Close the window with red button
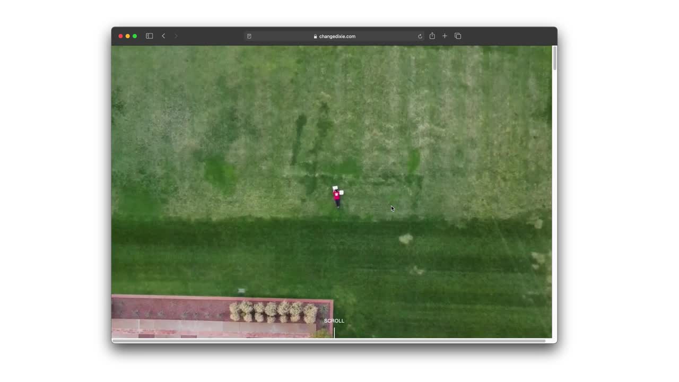 pyautogui.click(x=120, y=36)
